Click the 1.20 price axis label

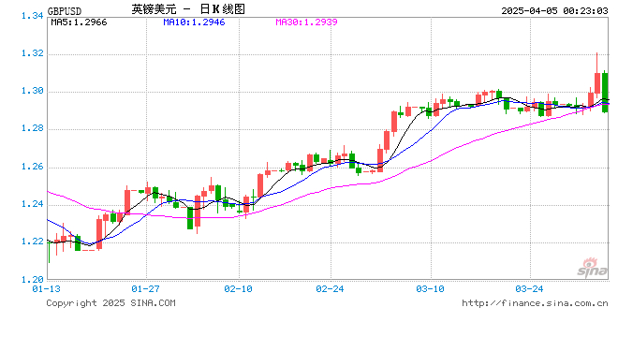(33, 280)
